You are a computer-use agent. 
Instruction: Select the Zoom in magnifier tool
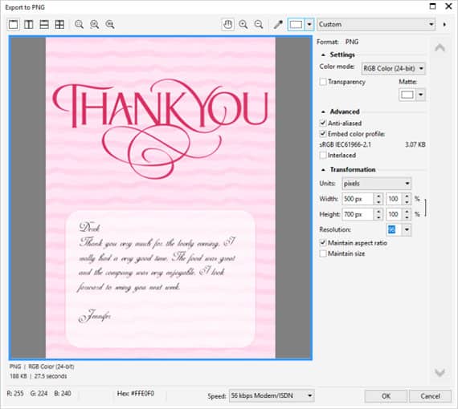point(243,25)
